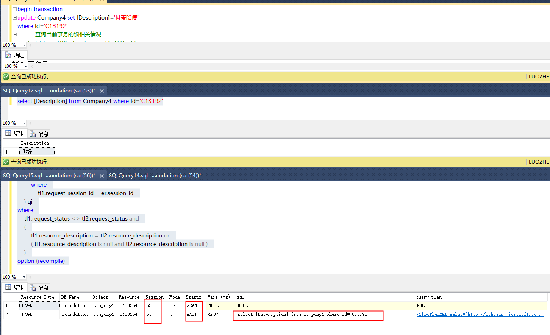The image size is (550, 335).
Task: Open zoom dropdown just above first success status bar
Action: coord(25,66)
